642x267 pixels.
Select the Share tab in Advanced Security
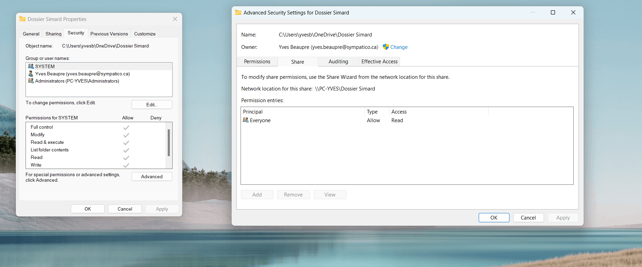298,62
